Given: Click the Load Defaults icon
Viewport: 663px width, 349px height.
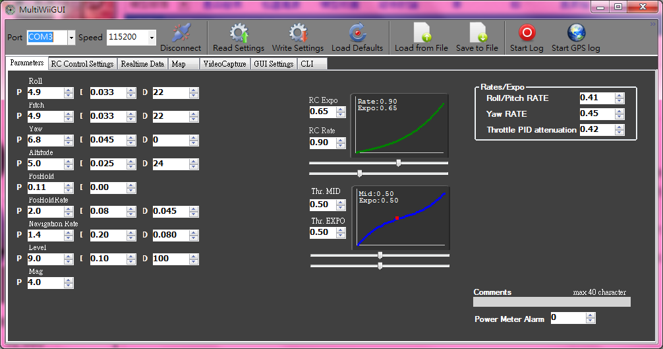Looking at the screenshot, I should (357, 32).
